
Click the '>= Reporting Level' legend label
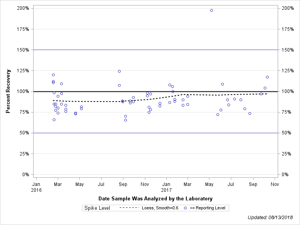[x=207, y=208]
